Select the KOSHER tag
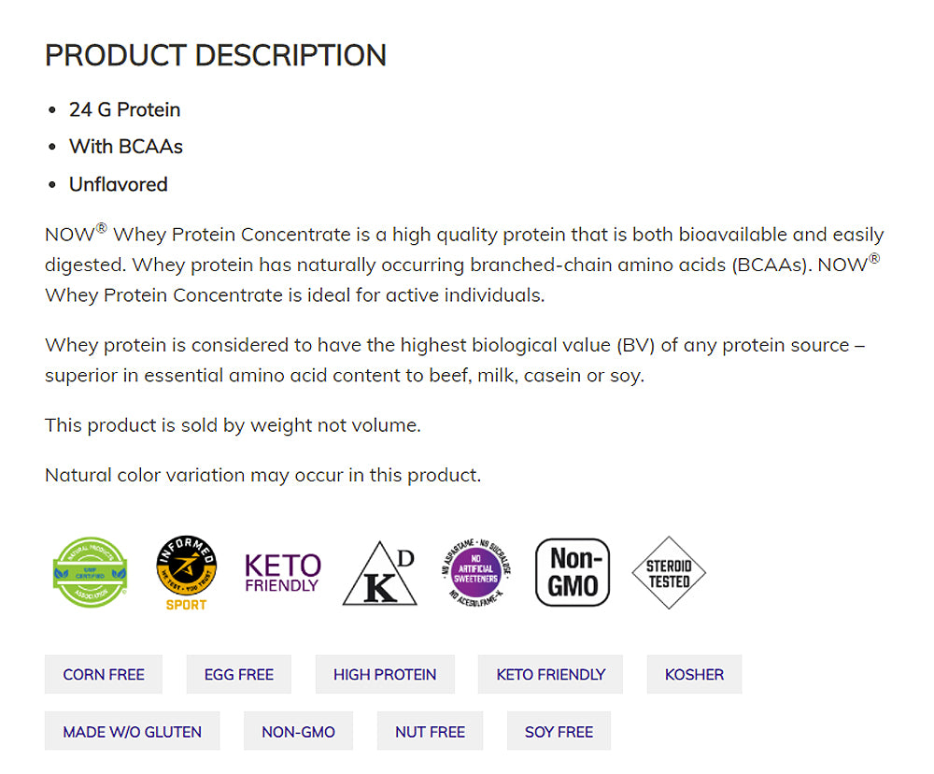 coord(694,674)
